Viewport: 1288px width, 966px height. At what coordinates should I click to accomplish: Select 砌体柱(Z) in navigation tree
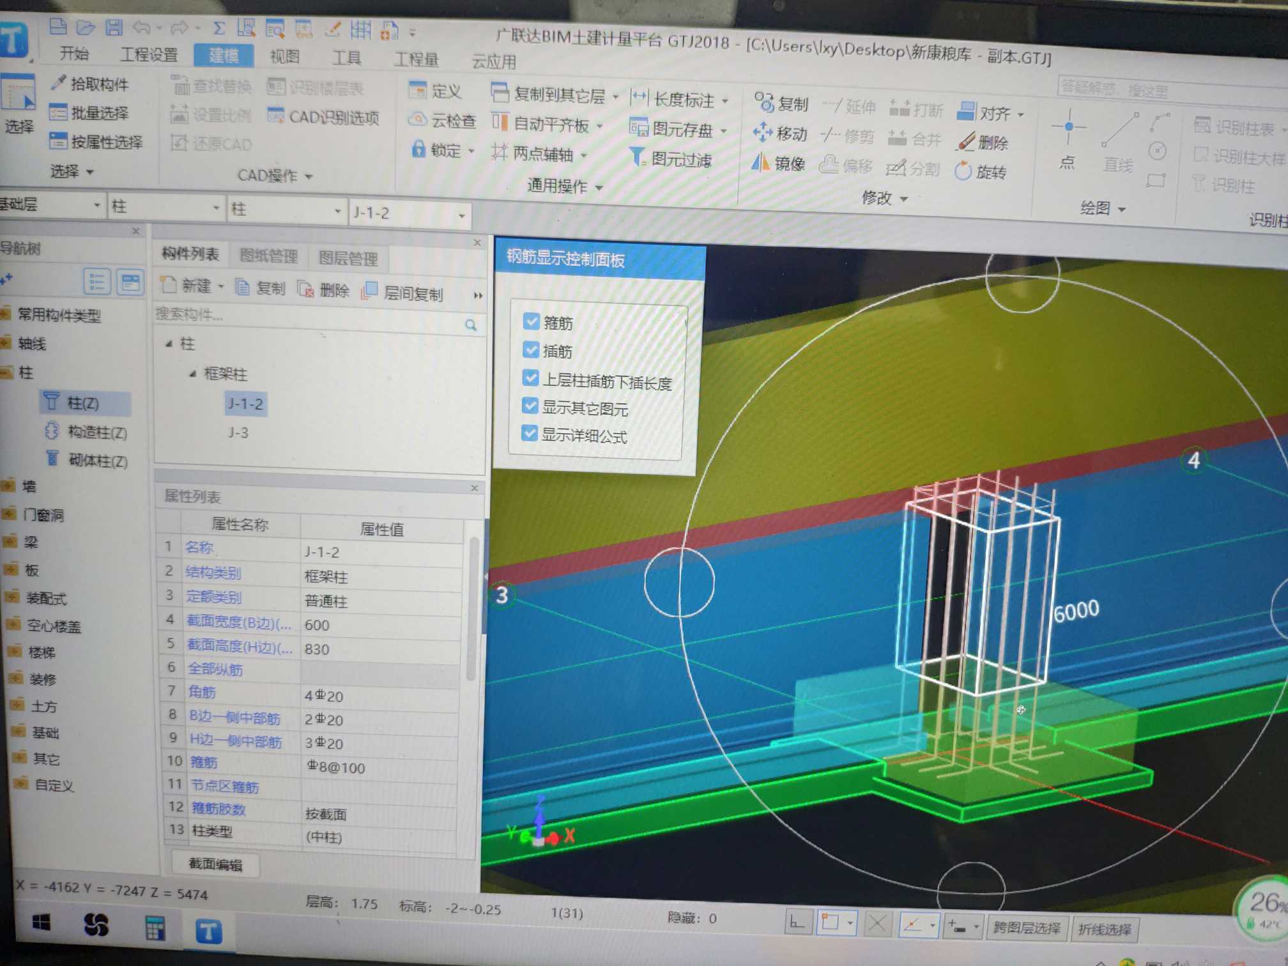coord(88,460)
